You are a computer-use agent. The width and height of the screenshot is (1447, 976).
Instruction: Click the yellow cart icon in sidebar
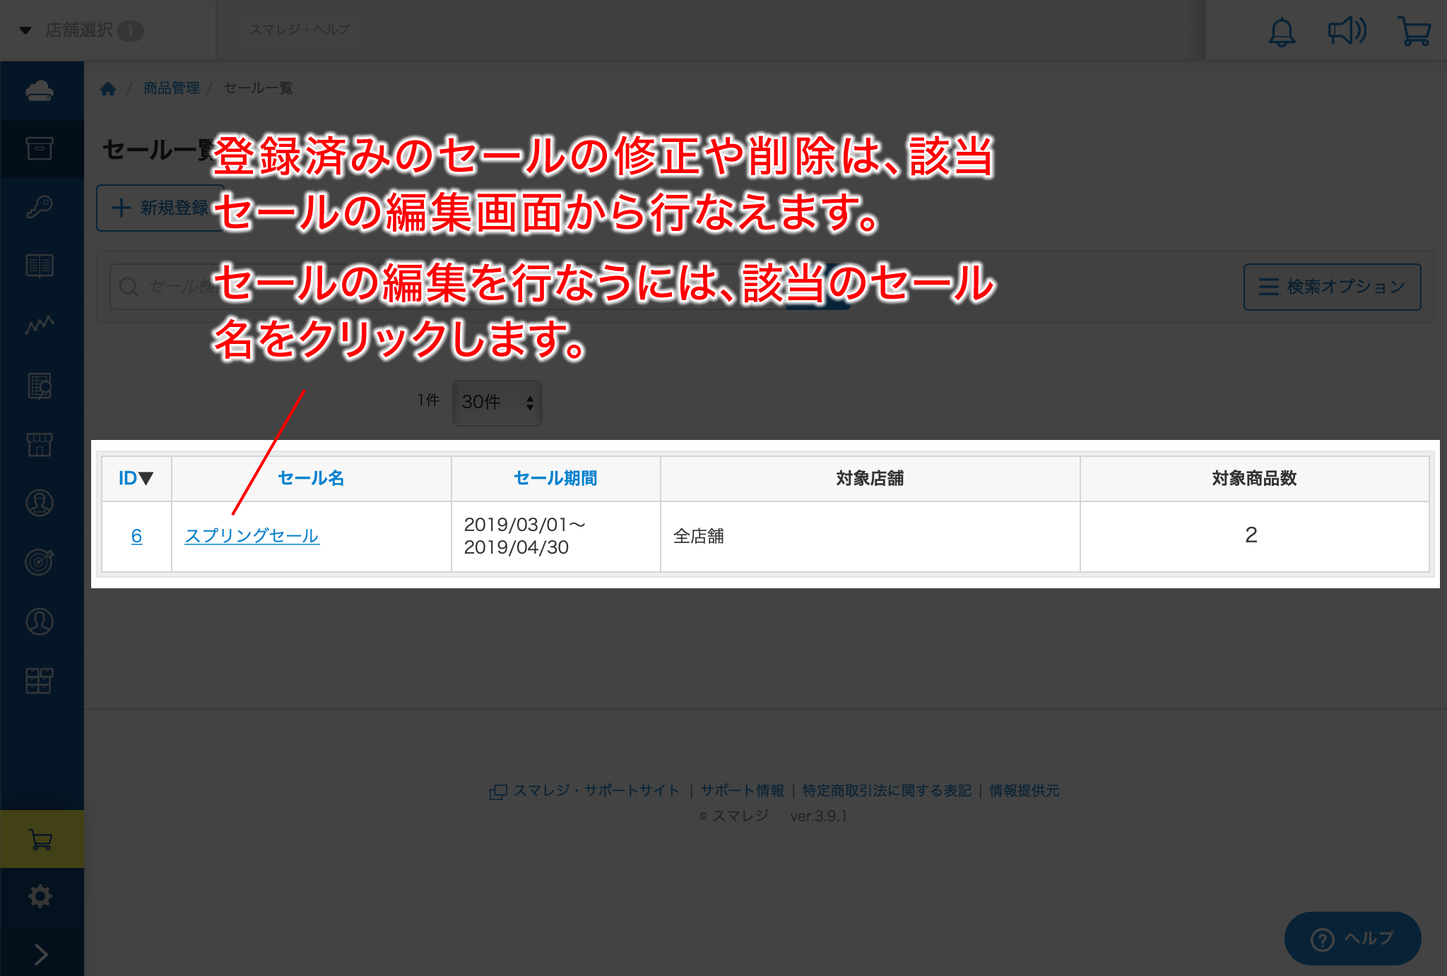[42, 839]
